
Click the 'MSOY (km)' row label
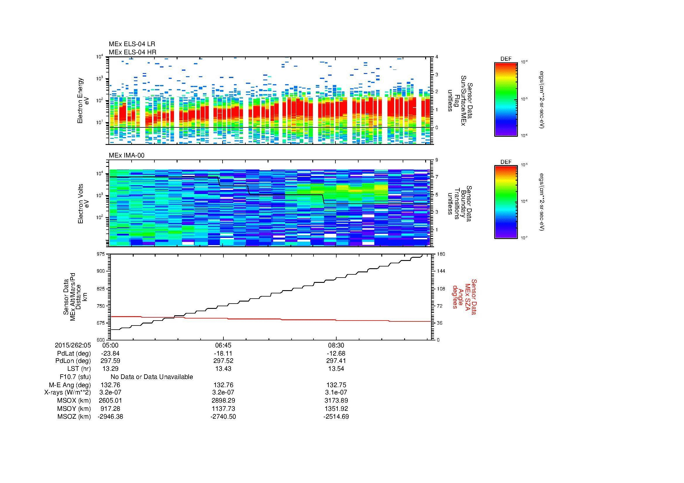[74, 408]
